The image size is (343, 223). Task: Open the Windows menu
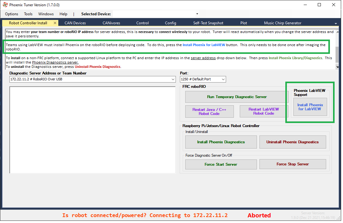click(x=46, y=14)
